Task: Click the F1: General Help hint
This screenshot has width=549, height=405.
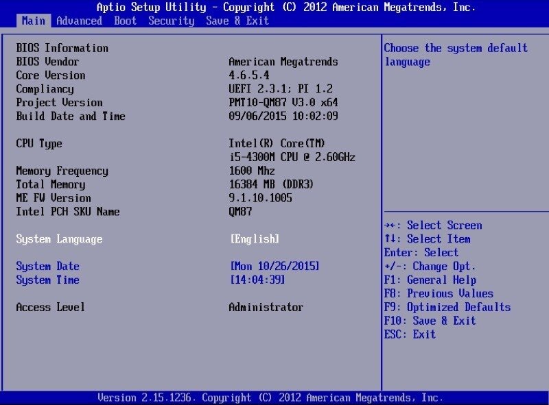Action: (x=430, y=280)
